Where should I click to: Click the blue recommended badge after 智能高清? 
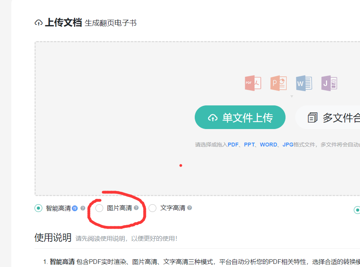75,208
